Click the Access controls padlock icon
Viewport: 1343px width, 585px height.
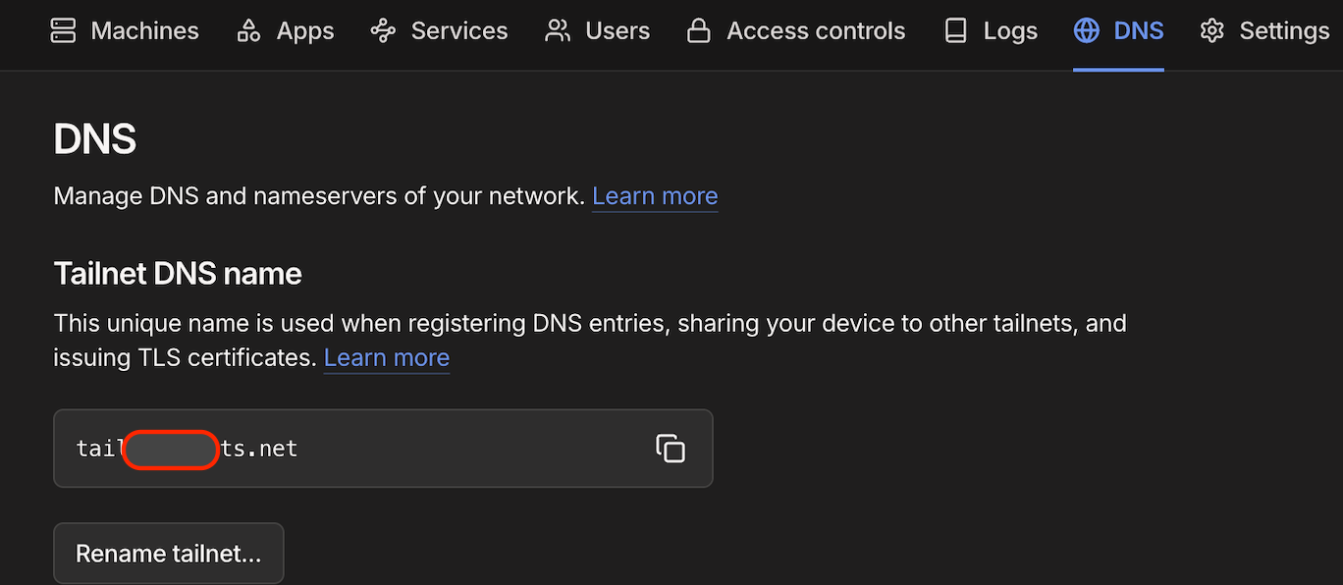coord(699,31)
